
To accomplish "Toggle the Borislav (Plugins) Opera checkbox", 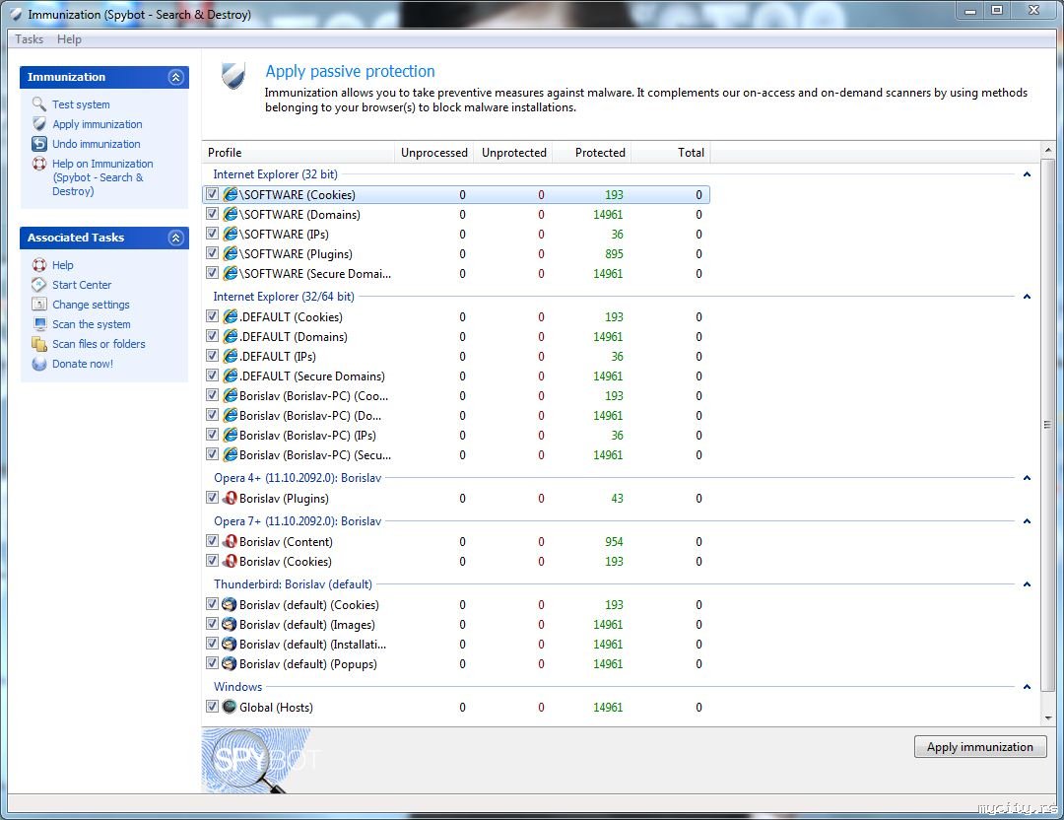I will (x=213, y=498).
